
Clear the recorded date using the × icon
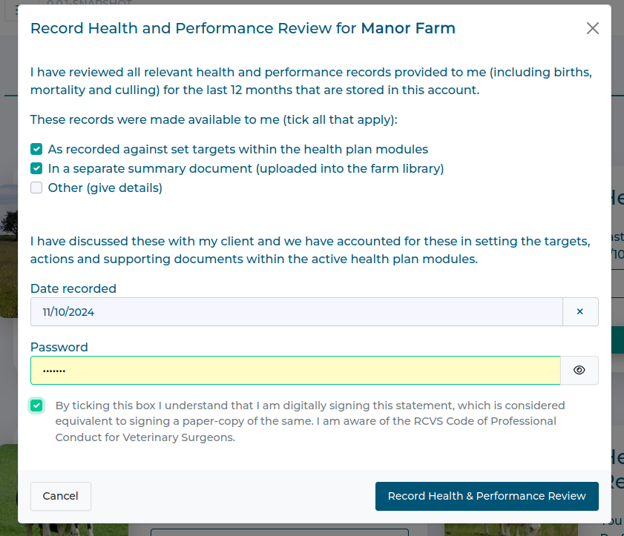pos(580,311)
